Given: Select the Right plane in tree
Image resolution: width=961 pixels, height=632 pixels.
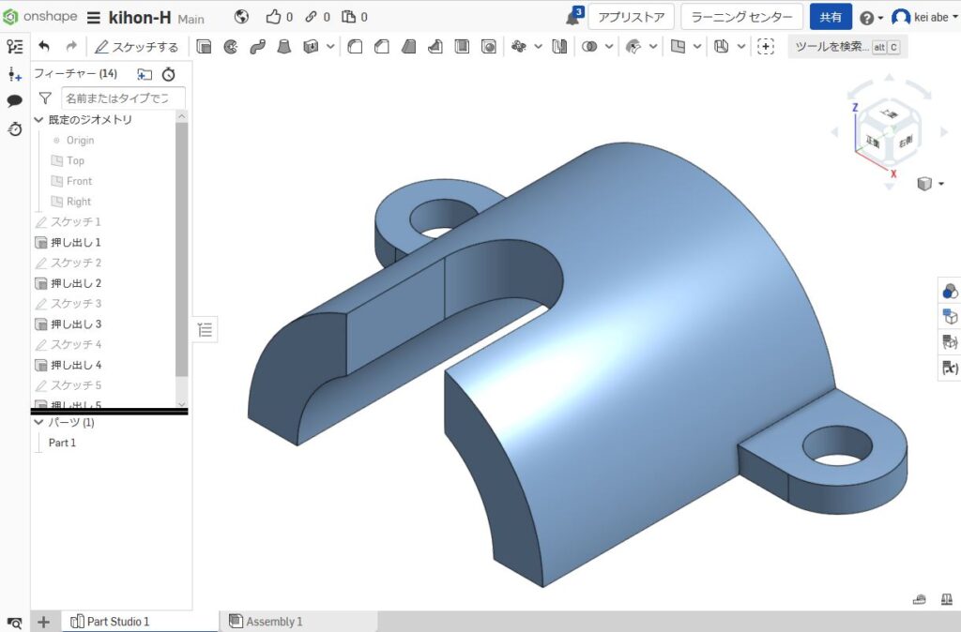Looking at the screenshot, I should point(79,202).
